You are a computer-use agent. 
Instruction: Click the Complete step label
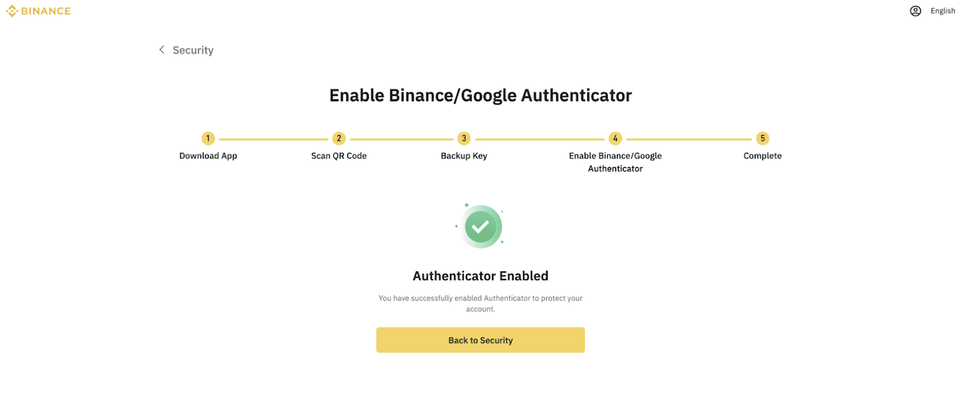[x=763, y=156]
